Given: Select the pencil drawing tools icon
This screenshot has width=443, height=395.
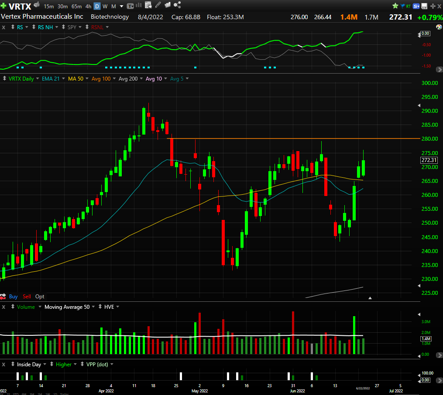Looking at the screenshot, I should click(x=158, y=5).
